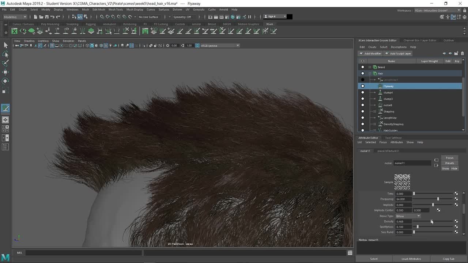Click the Undo arrow icon
468x263 pixels.
point(52,17)
